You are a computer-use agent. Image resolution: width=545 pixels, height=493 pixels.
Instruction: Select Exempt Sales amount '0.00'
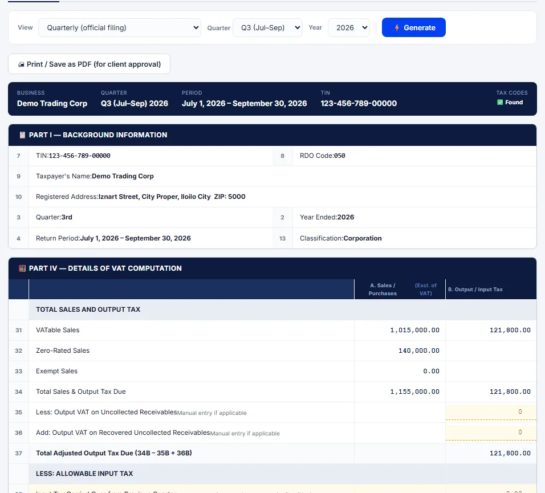[x=432, y=371]
